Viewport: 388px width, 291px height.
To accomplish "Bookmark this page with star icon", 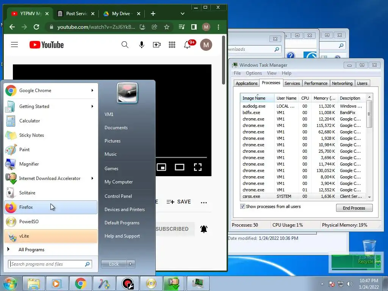I will (167, 27).
